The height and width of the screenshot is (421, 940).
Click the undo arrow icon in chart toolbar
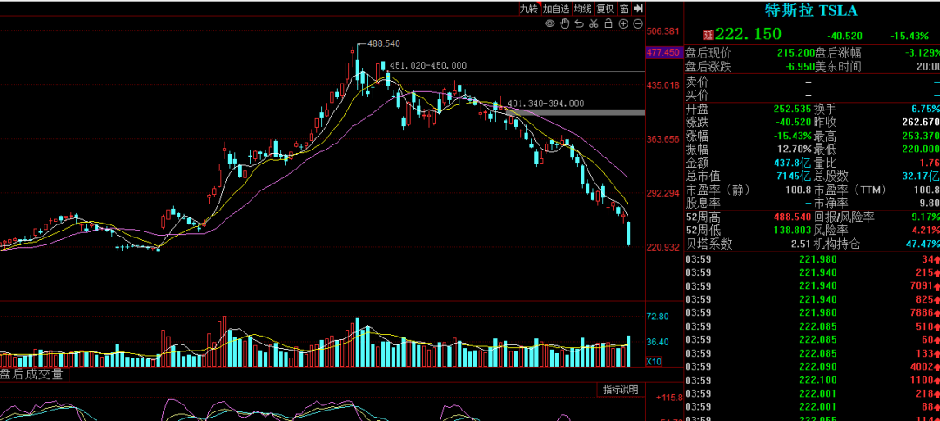click(579, 23)
